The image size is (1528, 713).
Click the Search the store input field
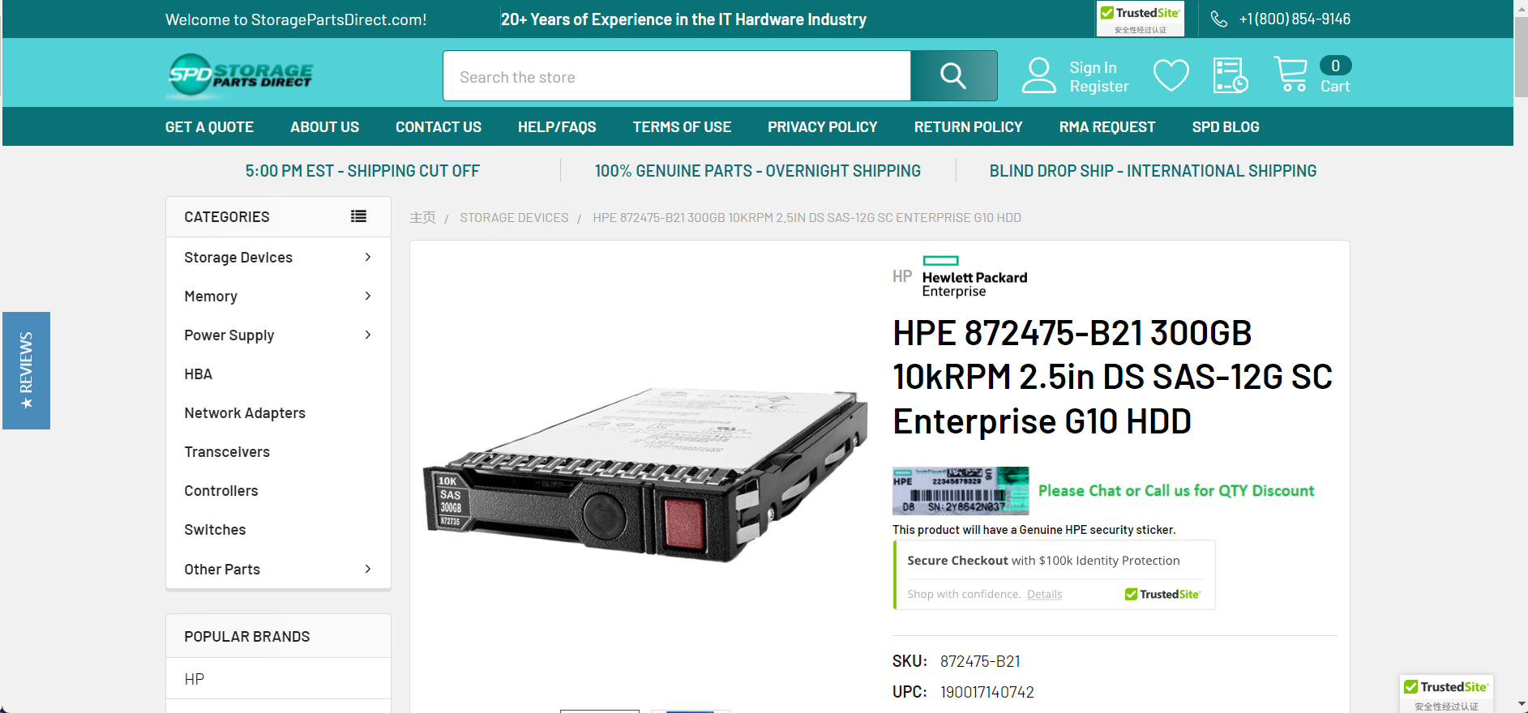(x=677, y=76)
